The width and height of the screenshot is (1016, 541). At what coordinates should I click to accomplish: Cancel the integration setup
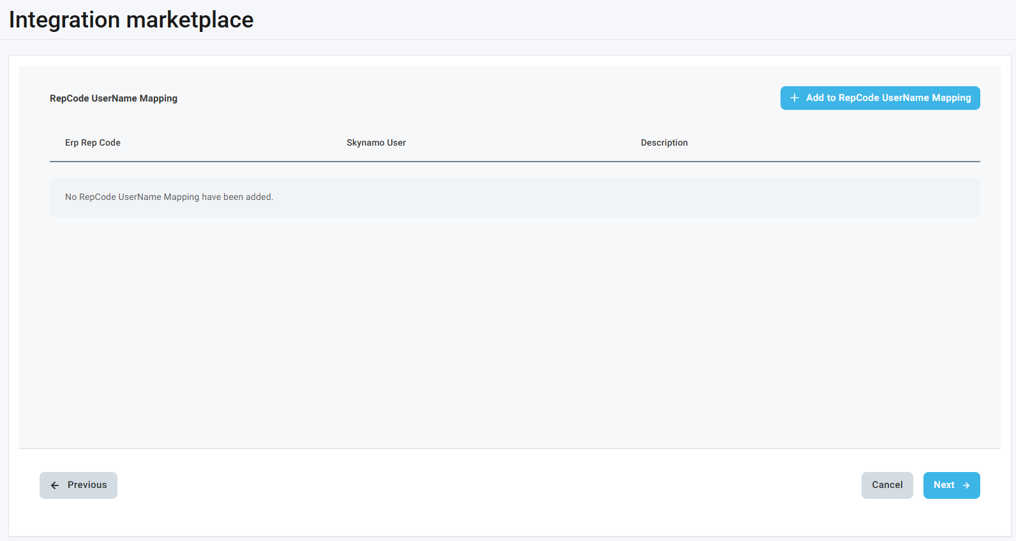(886, 485)
